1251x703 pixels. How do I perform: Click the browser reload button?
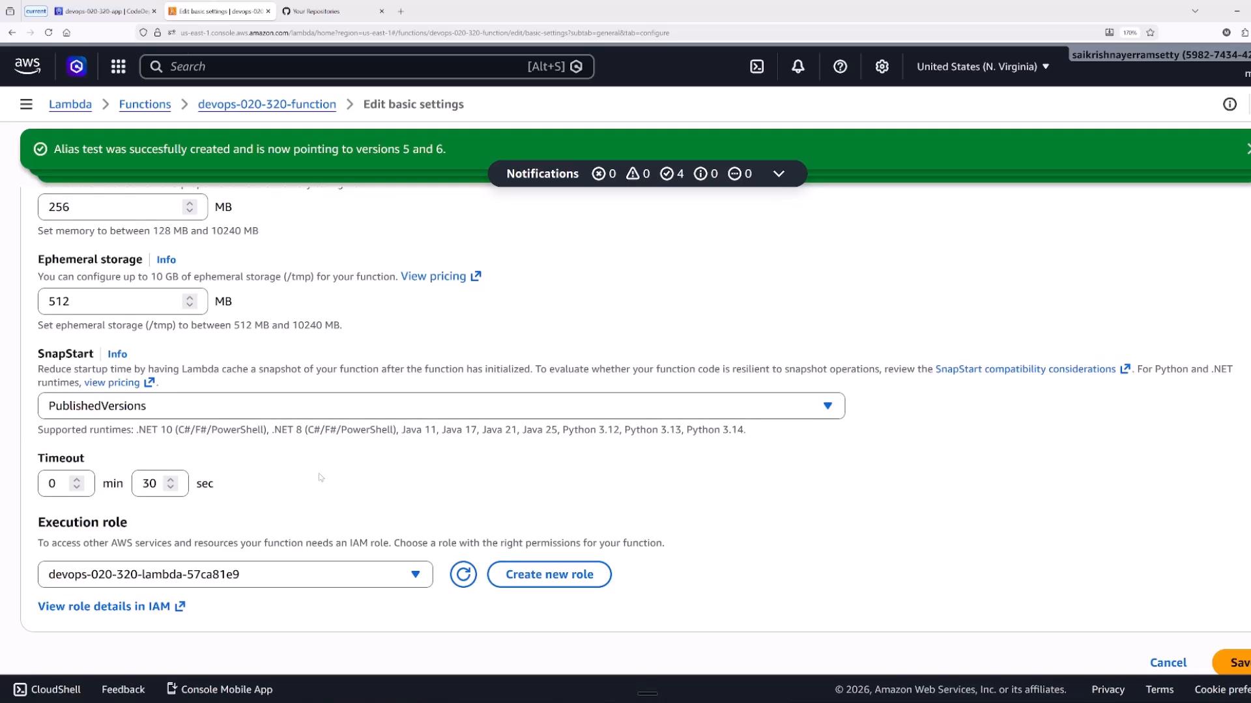click(x=48, y=33)
